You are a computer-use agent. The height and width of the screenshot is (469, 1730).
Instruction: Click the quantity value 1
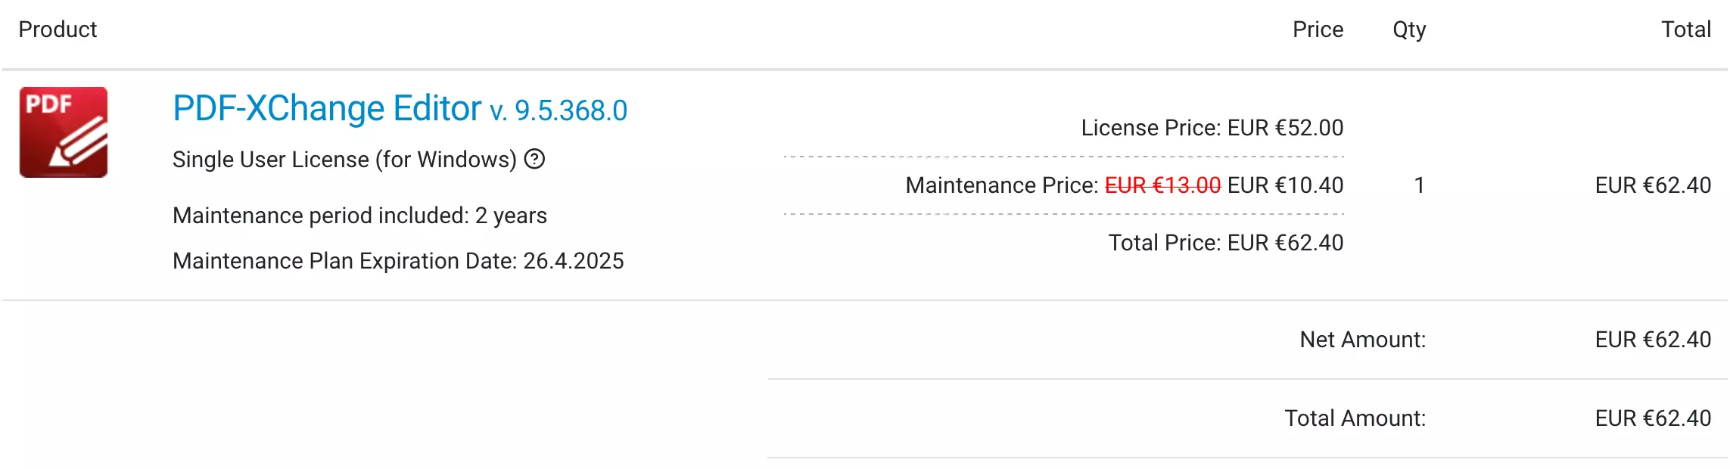[1419, 185]
